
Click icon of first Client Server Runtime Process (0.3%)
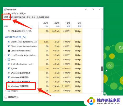(x=9, y=42)
